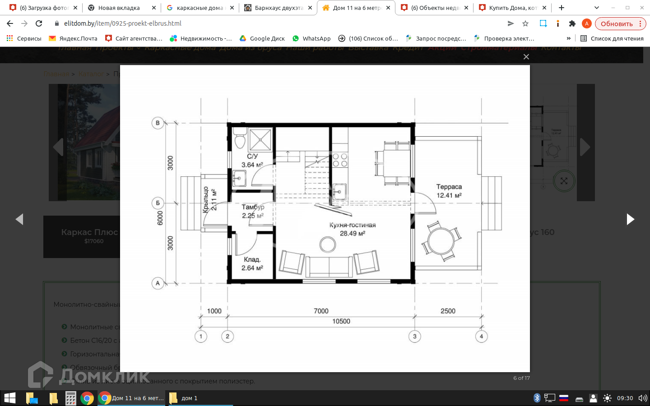Viewport: 650px width, 406px height.
Task: Expand the hidden bookmarks overflow chevron
Action: 569,38
